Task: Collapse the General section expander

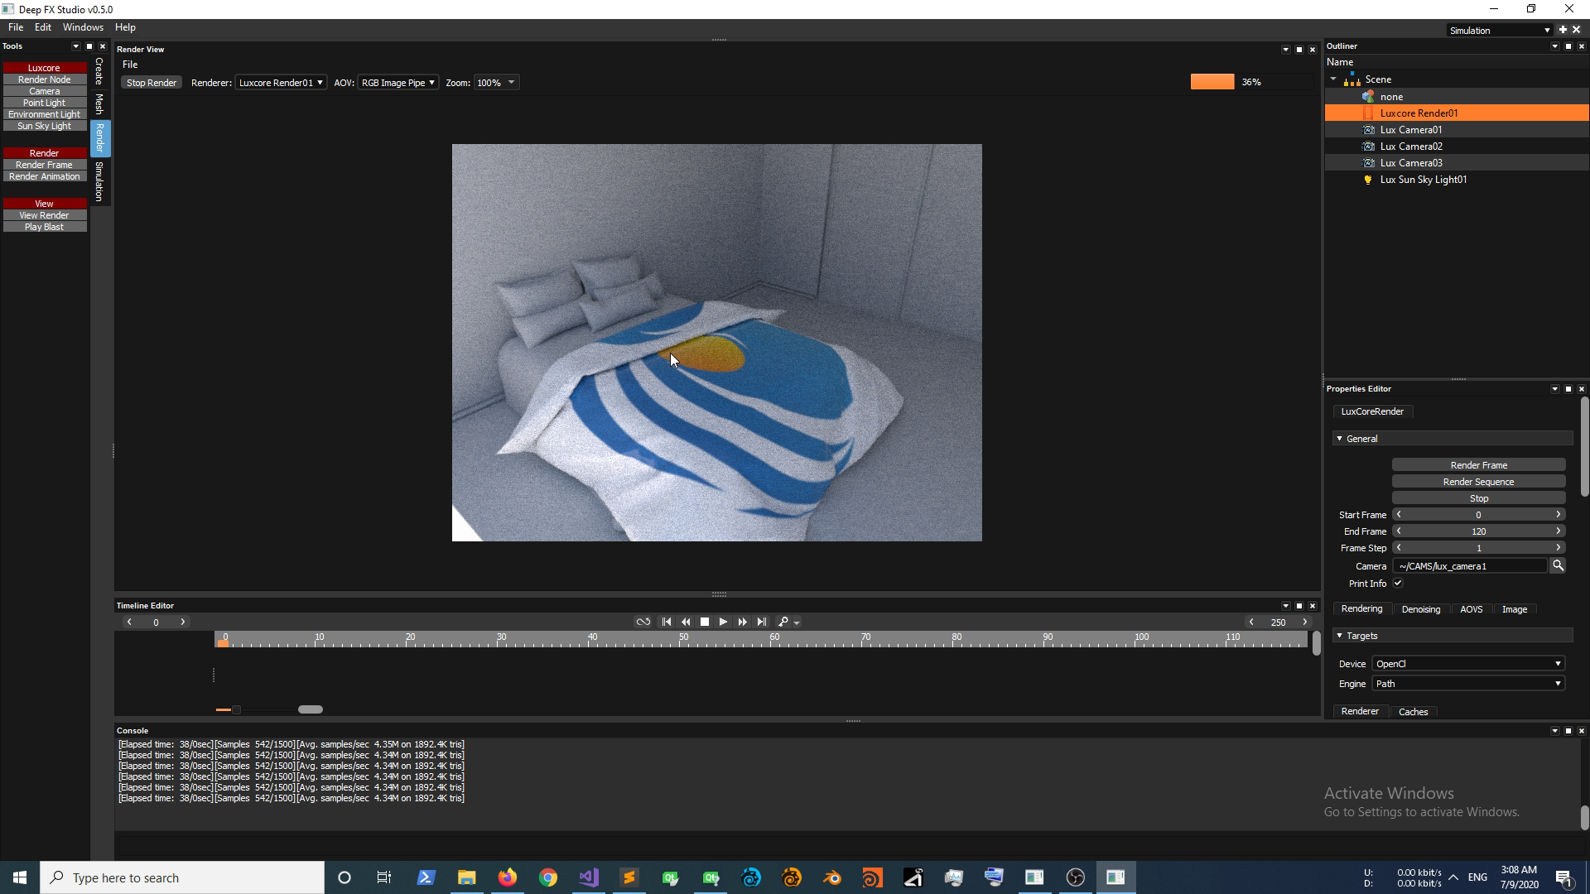Action: pyautogui.click(x=1339, y=439)
